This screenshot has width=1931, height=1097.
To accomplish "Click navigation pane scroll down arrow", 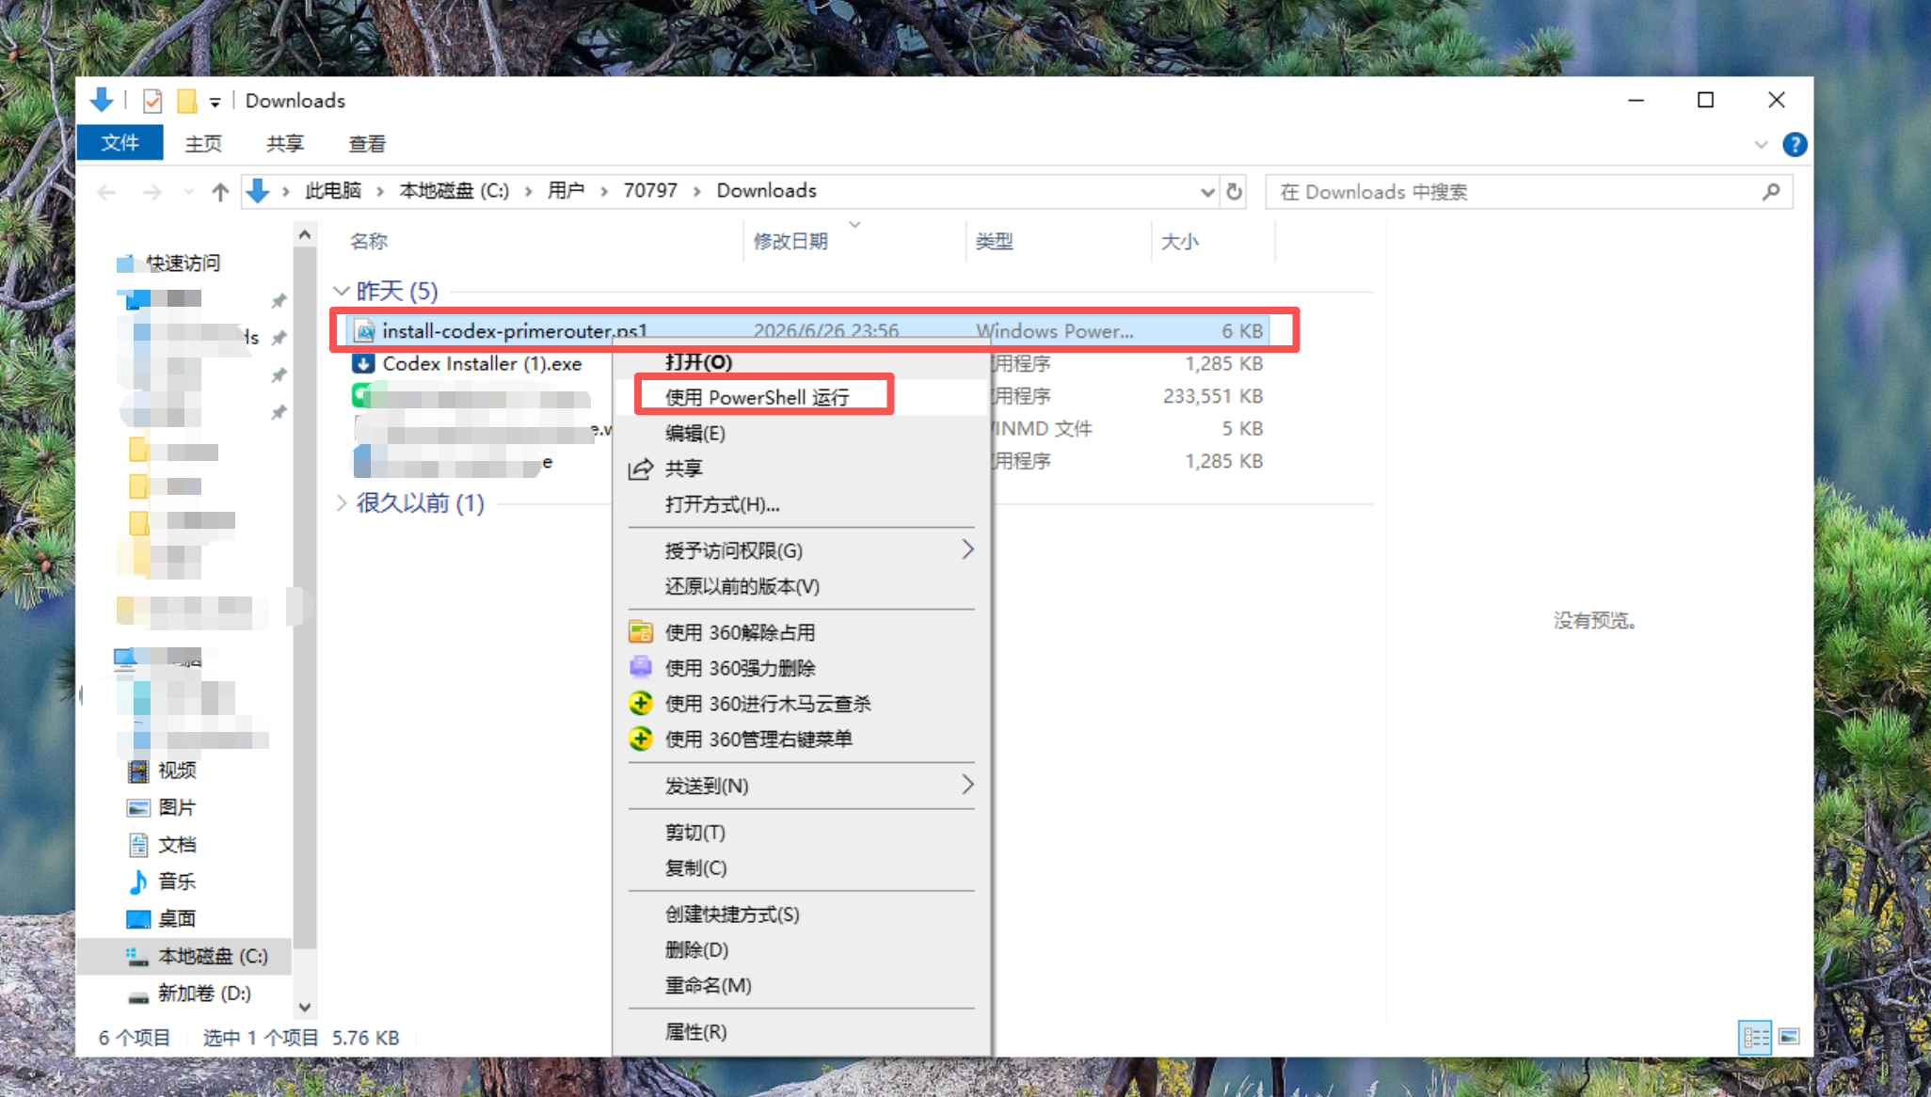I will (304, 1007).
